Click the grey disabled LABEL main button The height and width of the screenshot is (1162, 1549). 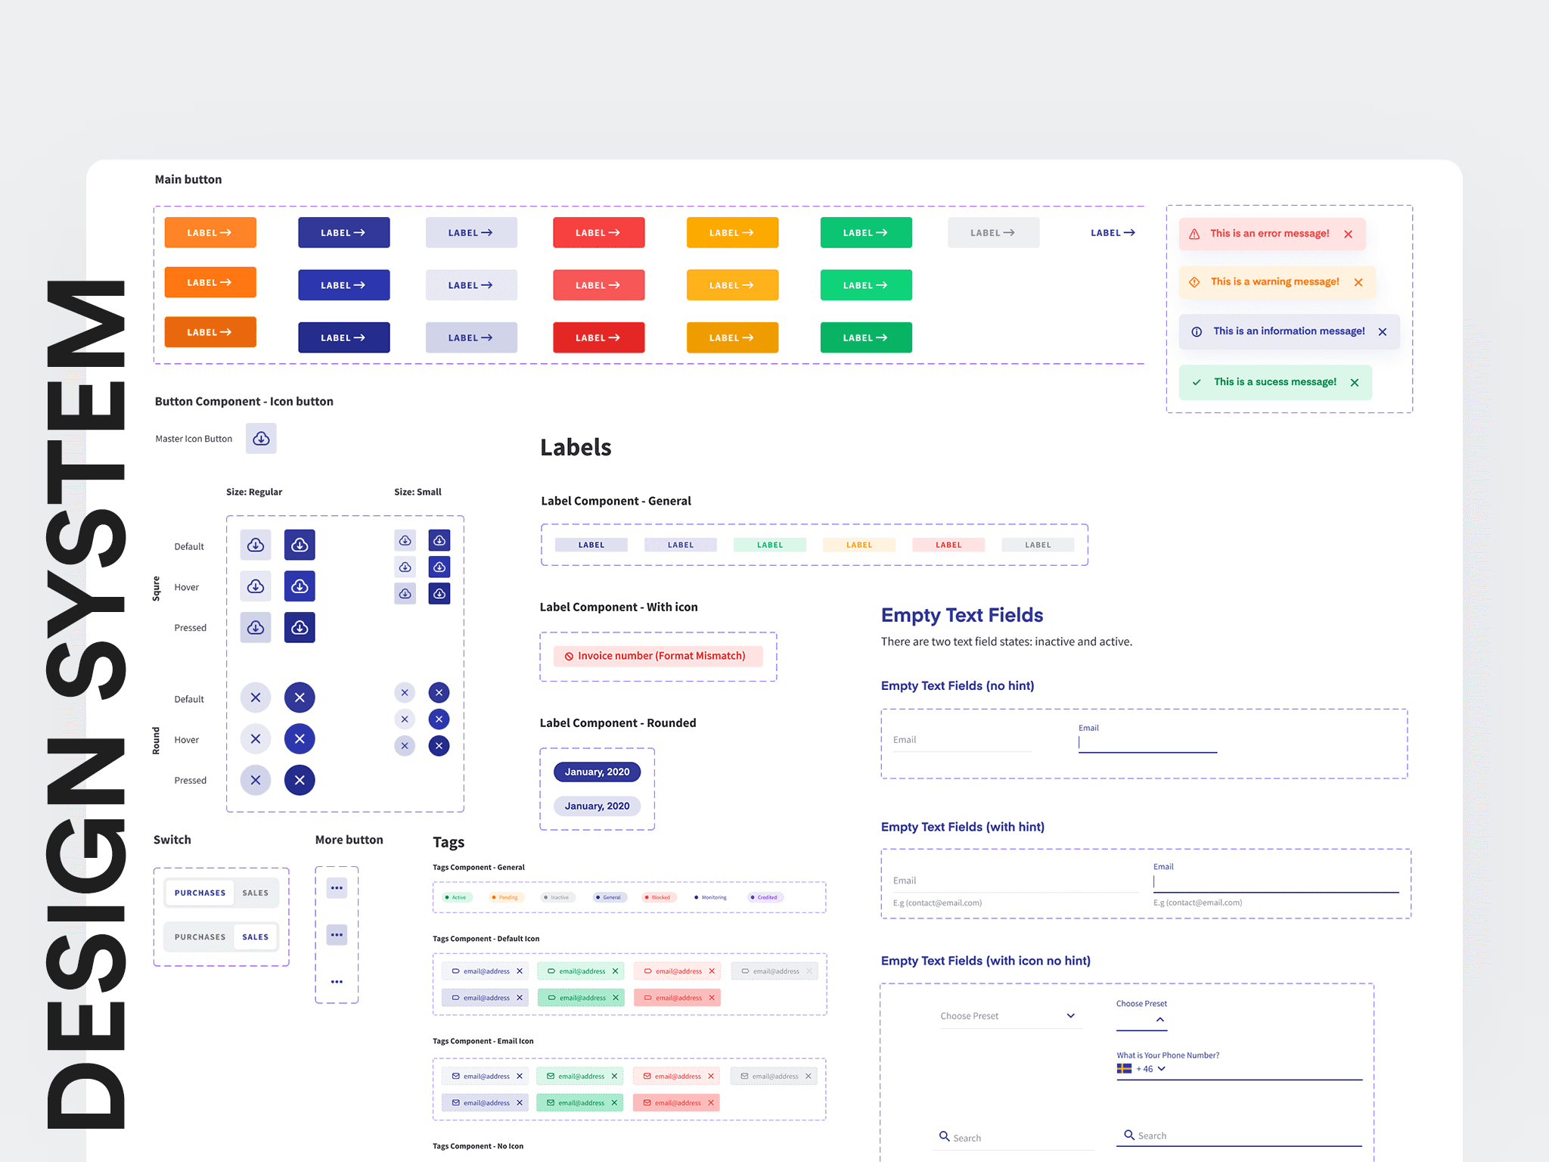[x=992, y=233]
